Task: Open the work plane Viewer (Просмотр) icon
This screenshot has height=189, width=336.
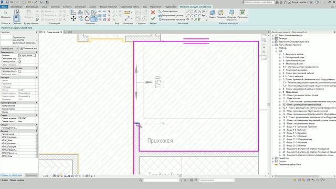Action: (243, 14)
